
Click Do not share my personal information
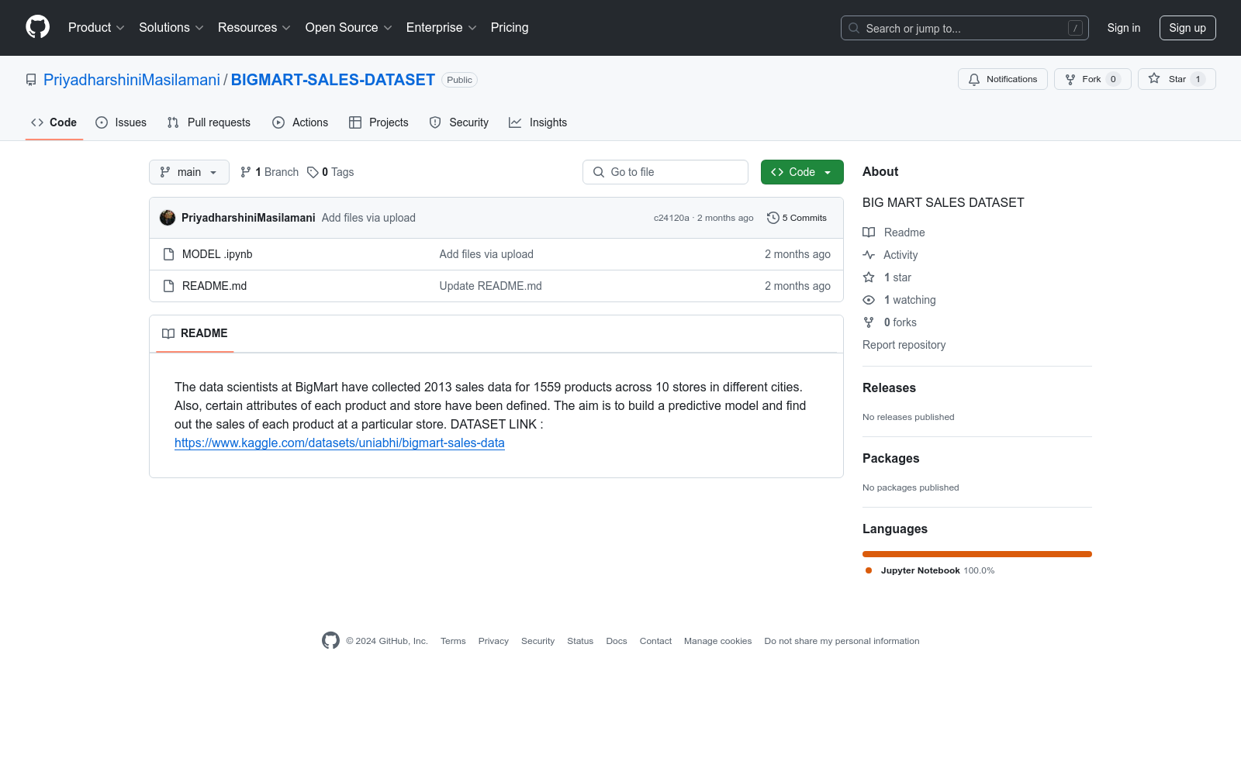(842, 641)
